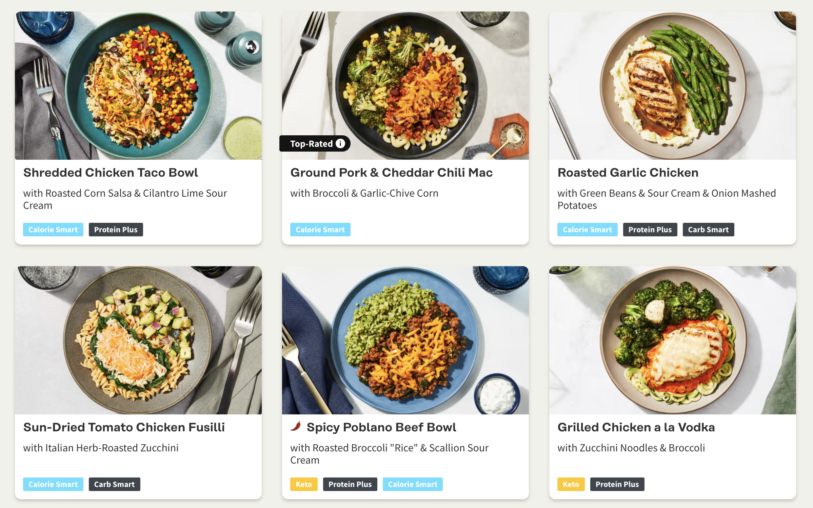Screen dimensions: 813x508
Task: Open the Sun-Dried Tomato Chicken Fusilli photo
Action: point(138,340)
